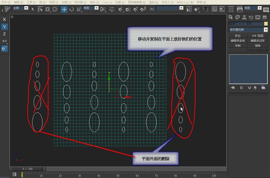270x178 pixels.
Task: Open the Hierarchy panel tab icon
Action: (244, 17)
